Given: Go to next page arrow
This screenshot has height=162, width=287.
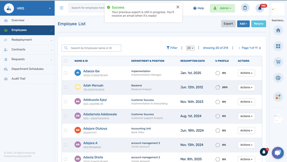Looking at the screenshot, I should click(260, 48).
